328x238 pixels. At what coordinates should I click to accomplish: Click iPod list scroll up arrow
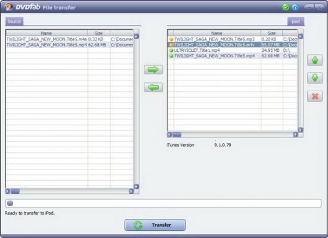(301, 36)
